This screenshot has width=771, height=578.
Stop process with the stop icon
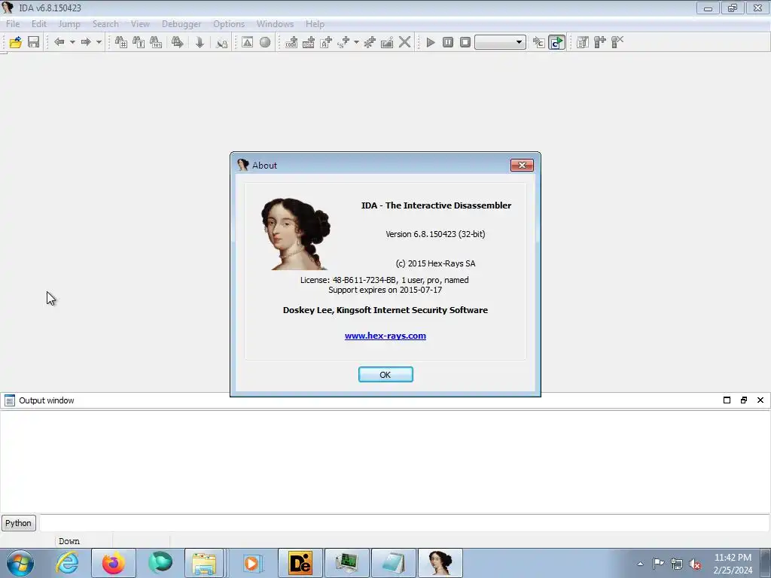(465, 42)
